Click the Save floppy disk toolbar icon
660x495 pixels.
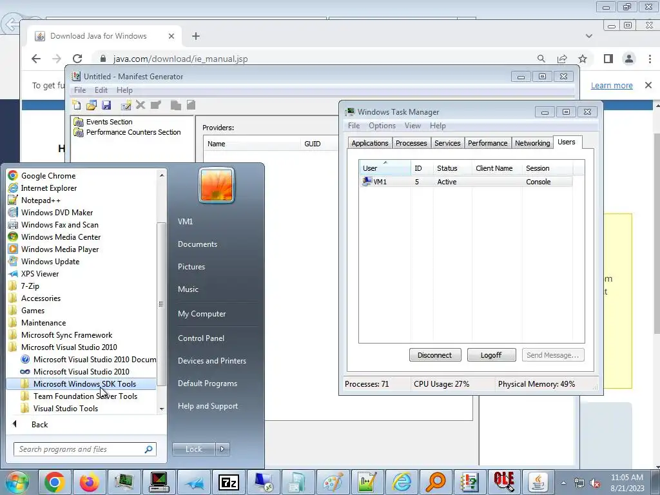(x=106, y=105)
